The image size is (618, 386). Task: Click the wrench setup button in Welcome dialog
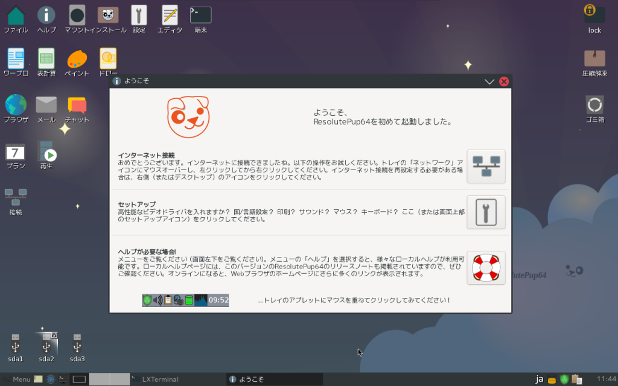[x=486, y=212]
